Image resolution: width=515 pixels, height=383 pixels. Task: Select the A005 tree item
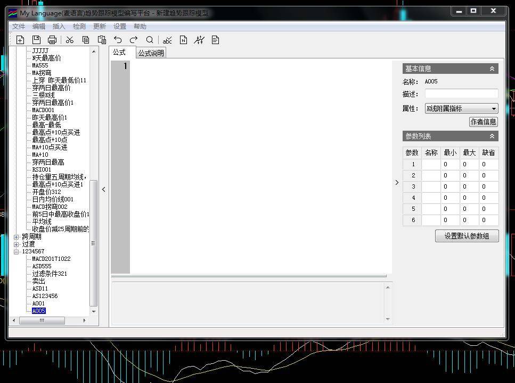pos(39,311)
